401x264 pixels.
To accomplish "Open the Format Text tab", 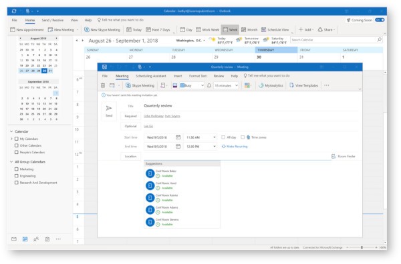I will pos(198,76).
